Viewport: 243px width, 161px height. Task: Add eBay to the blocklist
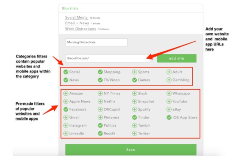(169, 109)
